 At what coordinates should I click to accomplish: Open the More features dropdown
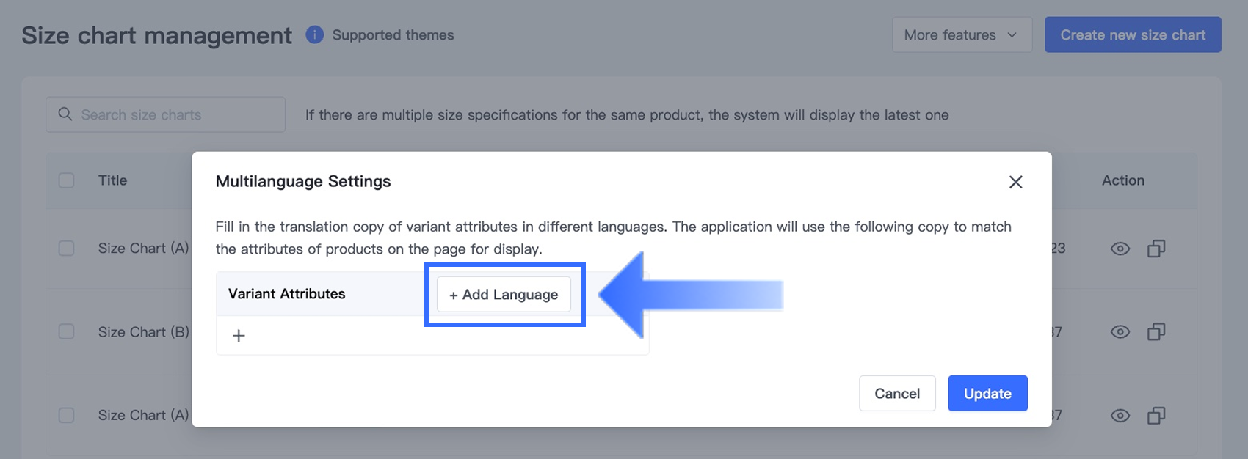[961, 35]
